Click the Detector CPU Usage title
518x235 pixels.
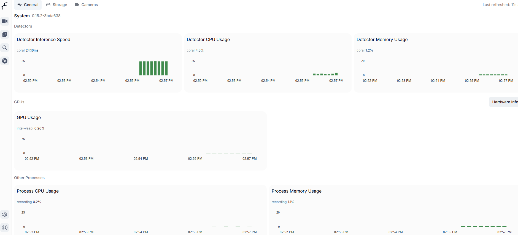tap(208, 40)
